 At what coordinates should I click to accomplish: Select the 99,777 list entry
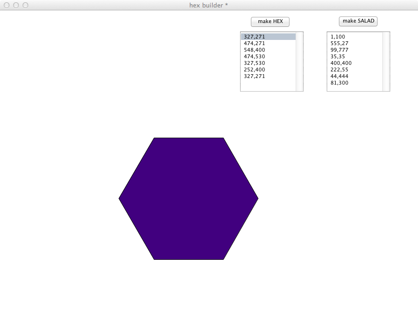coord(339,50)
